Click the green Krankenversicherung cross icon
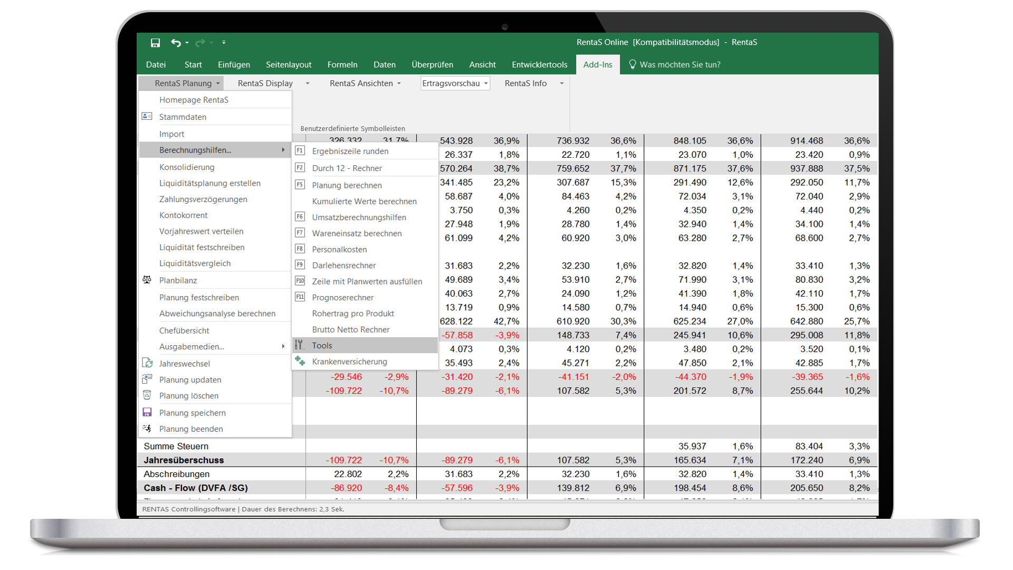This screenshot has height=570, width=1013. [x=300, y=361]
